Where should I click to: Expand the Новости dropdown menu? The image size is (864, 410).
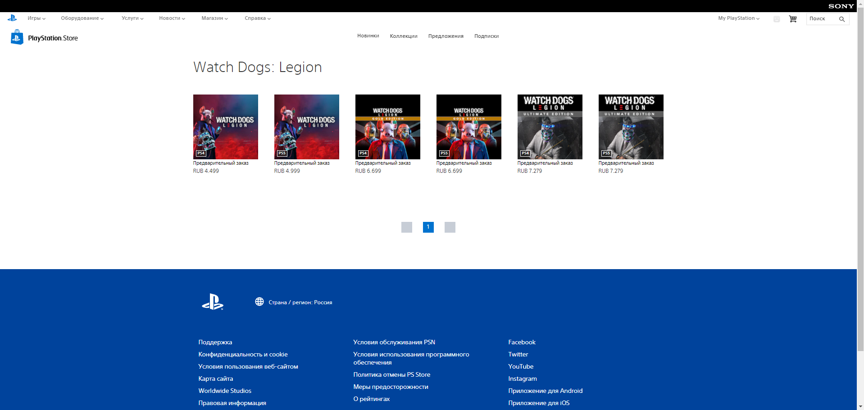[172, 18]
